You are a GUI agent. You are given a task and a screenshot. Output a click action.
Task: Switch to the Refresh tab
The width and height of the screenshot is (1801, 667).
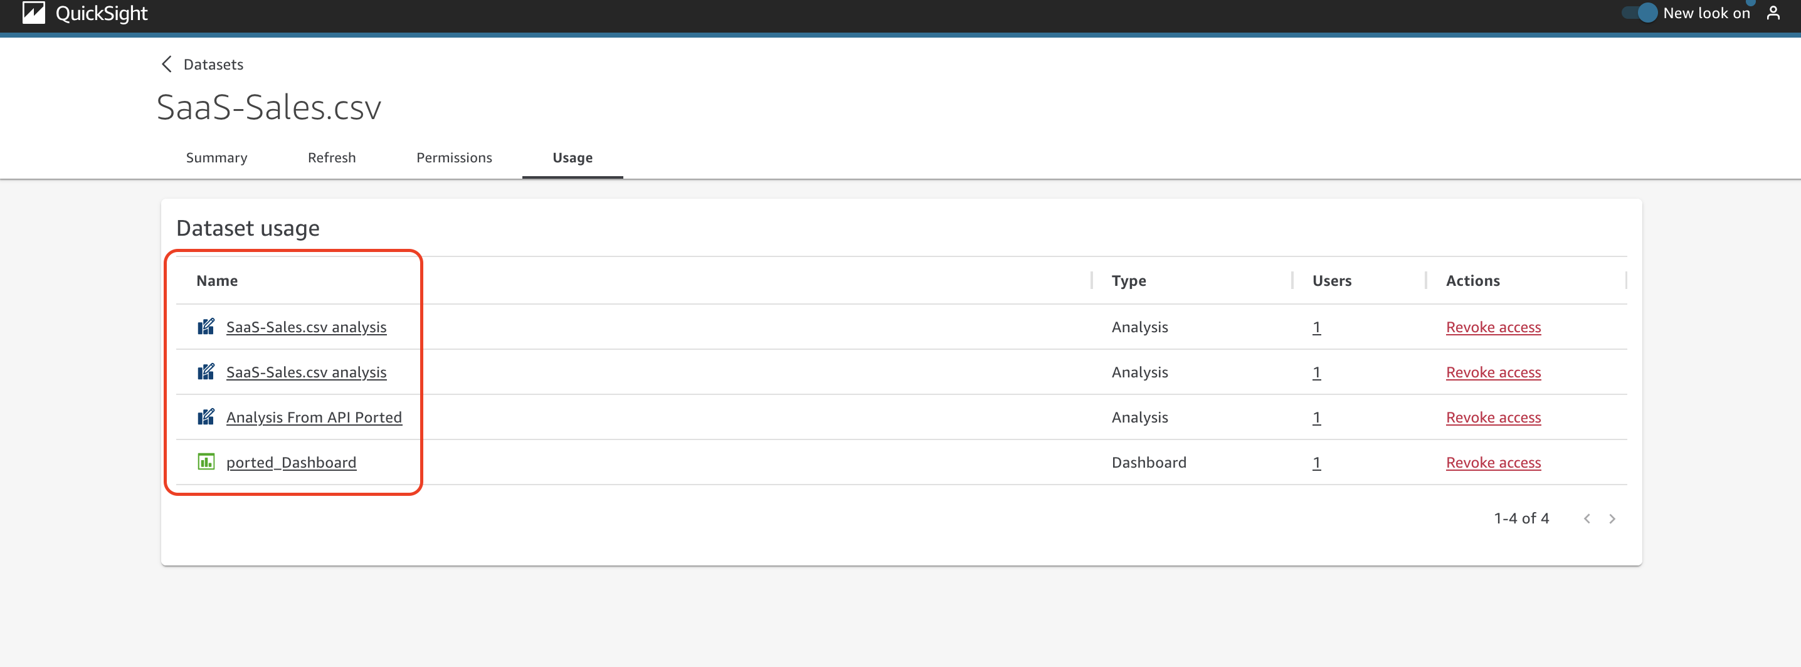(331, 157)
